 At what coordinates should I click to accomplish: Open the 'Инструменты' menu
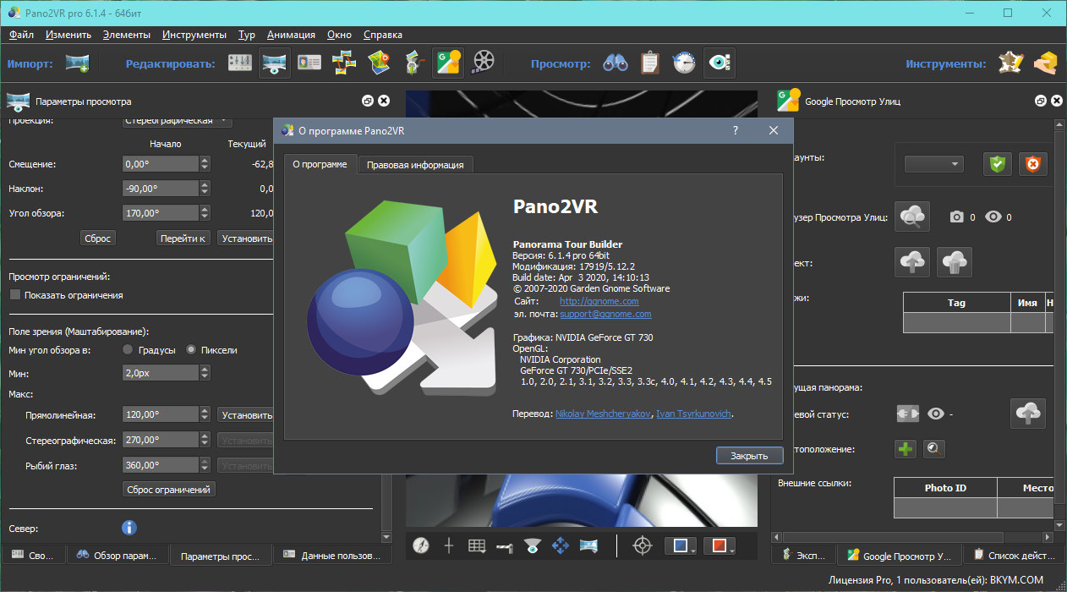pos(194,35)
